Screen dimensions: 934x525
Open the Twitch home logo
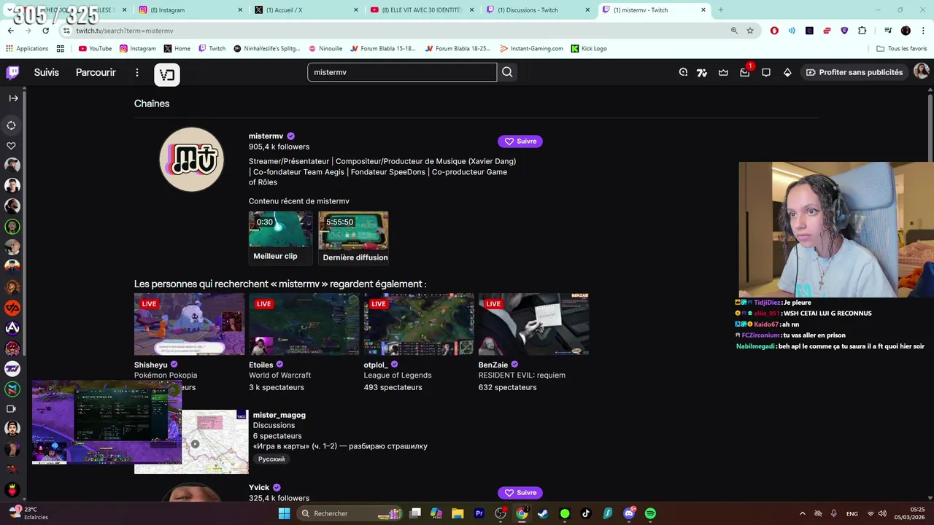[x=13, y=72]
